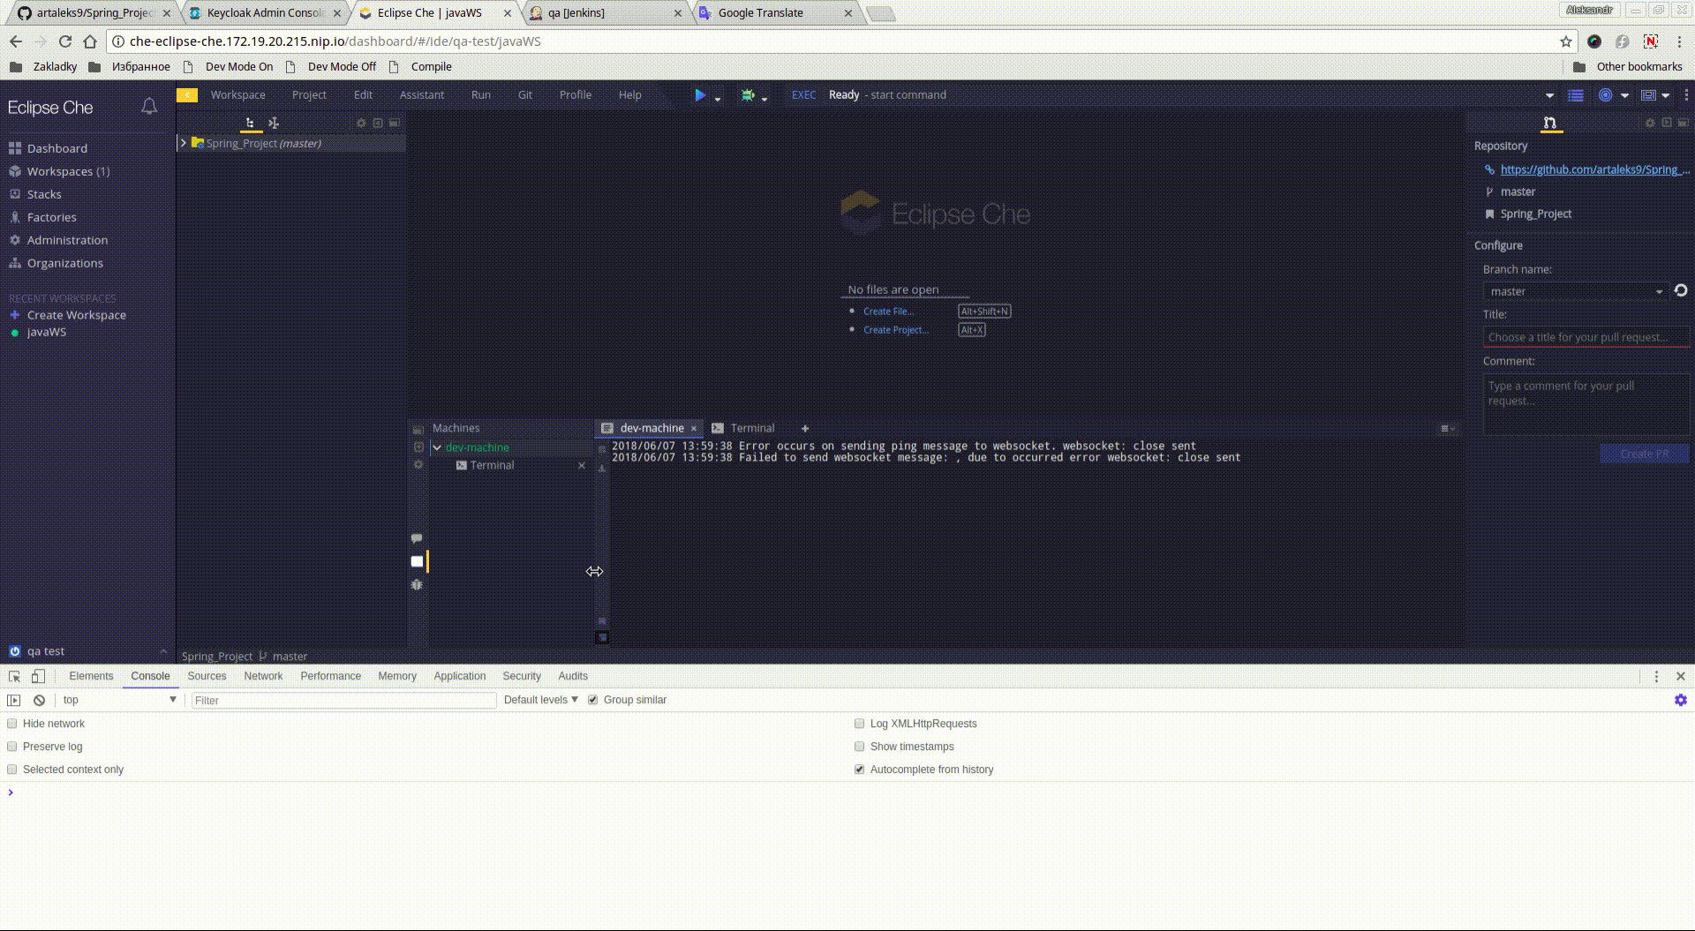Click the gear icon in pull request panel header
This screenshot has width=1695, height=931.
coord(1650,124)
